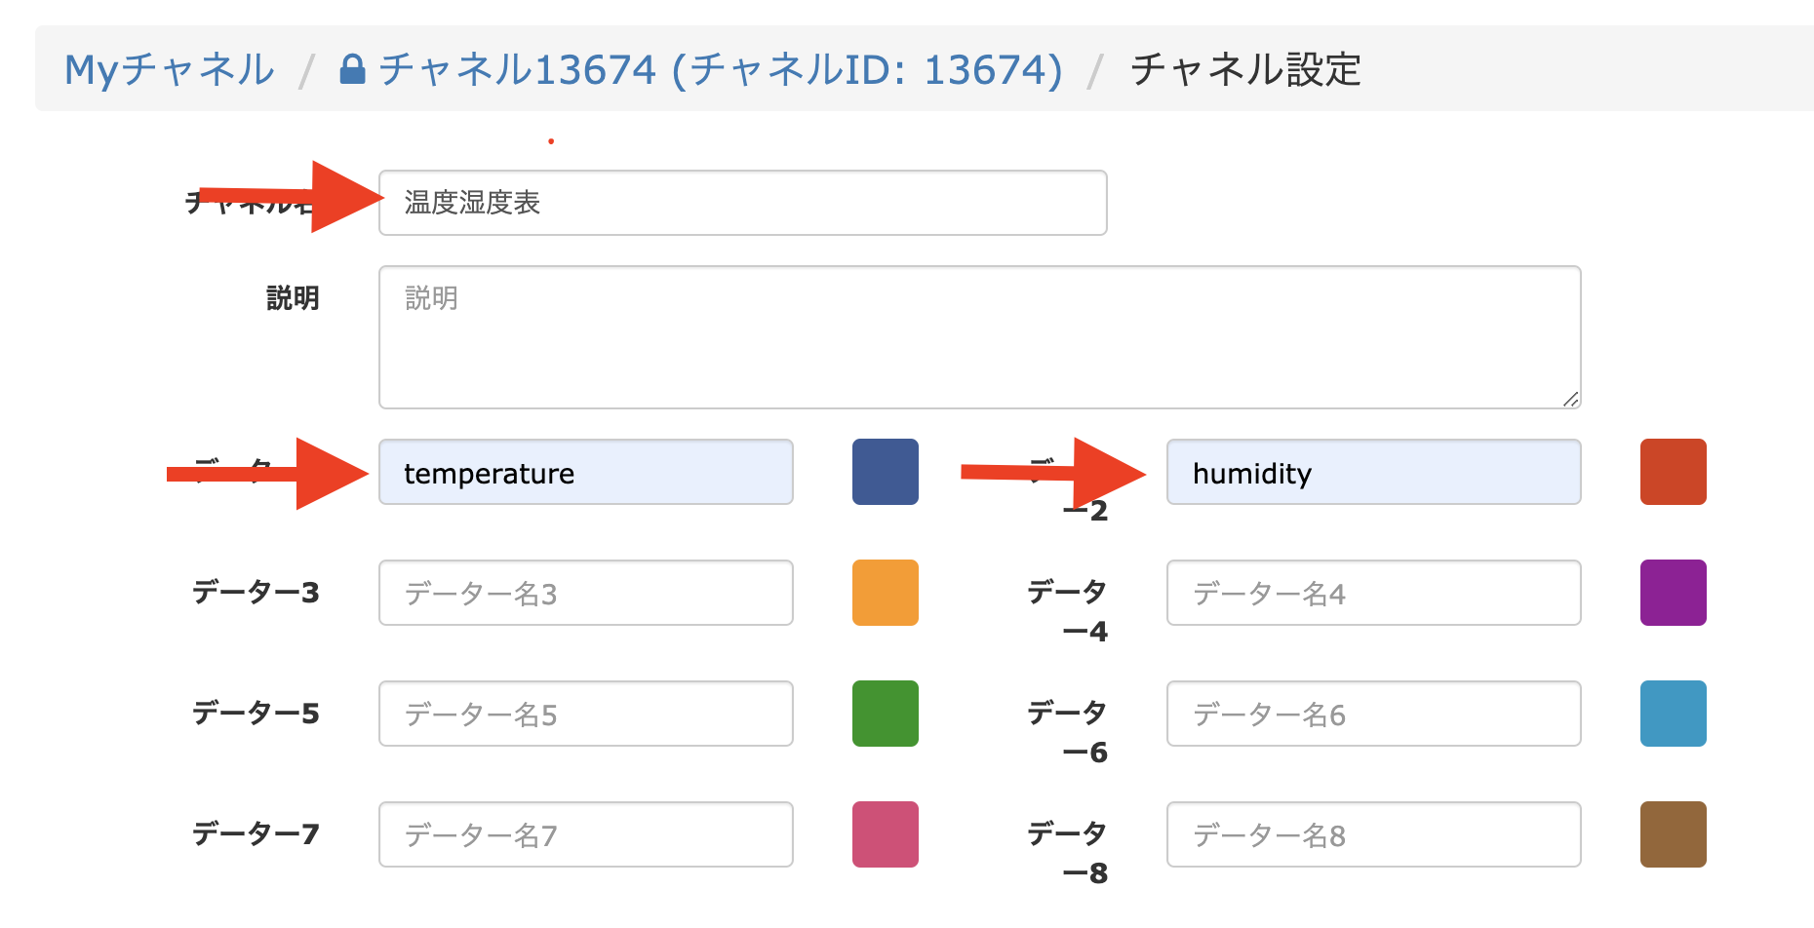The width and height of the screenshot is (1814, 928).
Task: Open the pink color swatch for データー7
Action: coord(886,834)
